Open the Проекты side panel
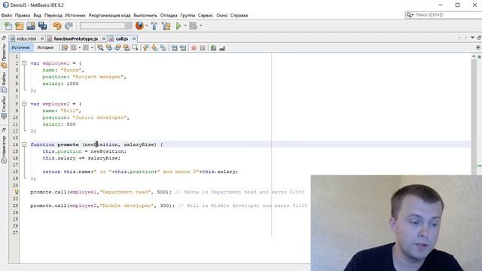 tap(4, 55)
